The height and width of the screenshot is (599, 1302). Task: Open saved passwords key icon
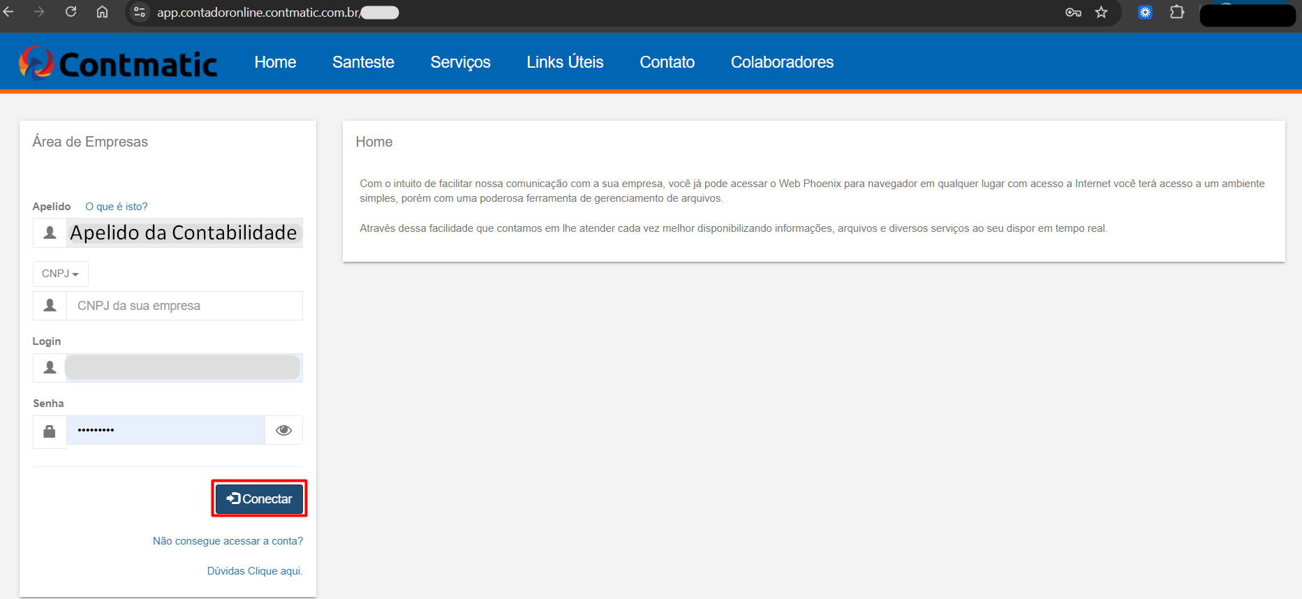[1073, 12]
